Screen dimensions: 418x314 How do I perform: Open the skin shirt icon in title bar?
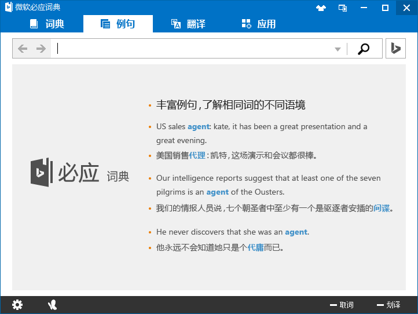point(321,8)
